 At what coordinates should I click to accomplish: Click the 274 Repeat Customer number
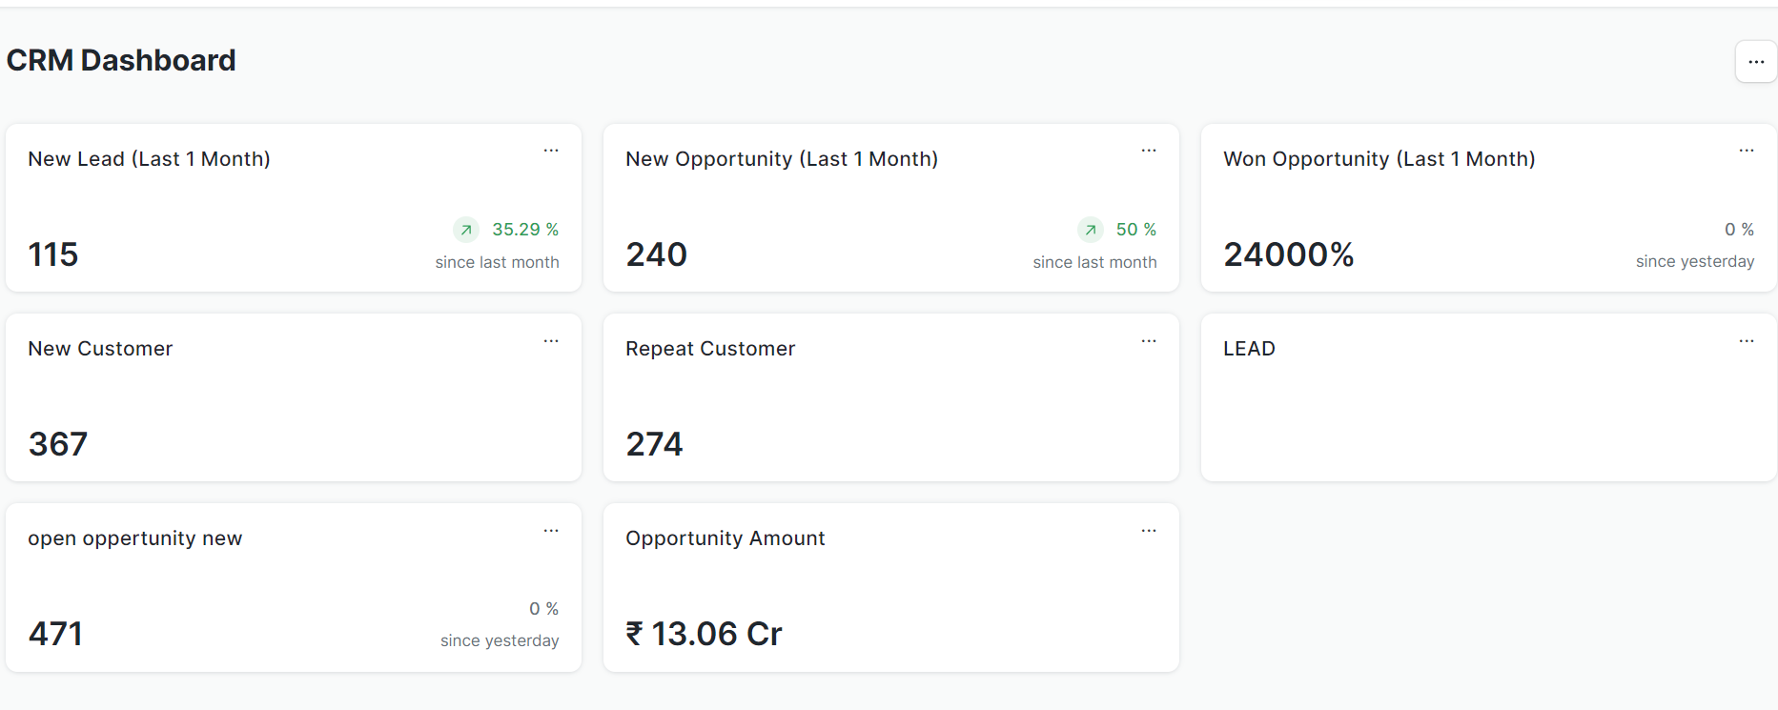(654, 444)
